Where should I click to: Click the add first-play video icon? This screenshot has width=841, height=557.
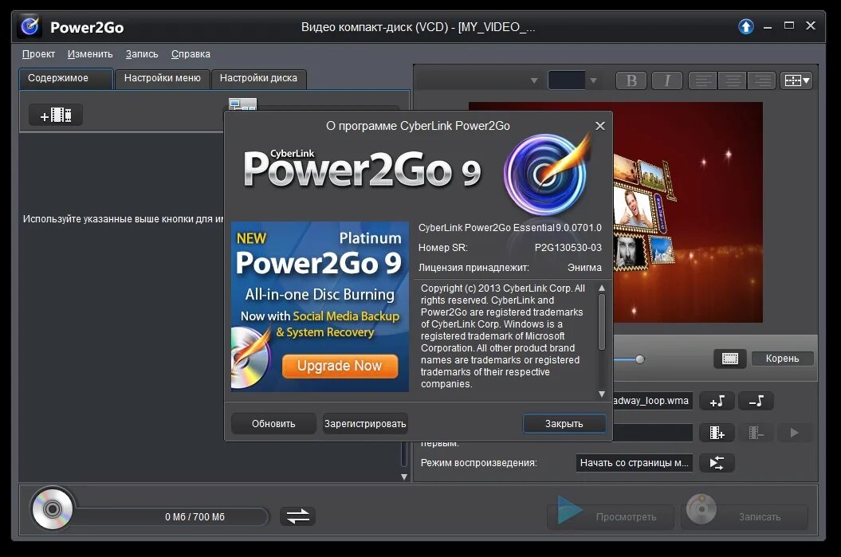pos(717,433)
